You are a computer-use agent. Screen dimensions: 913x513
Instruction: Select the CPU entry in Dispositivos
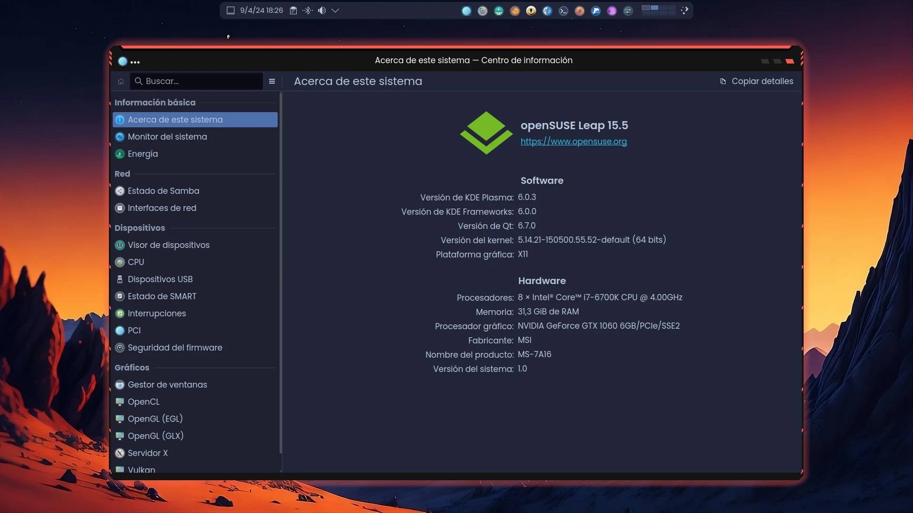136,262
